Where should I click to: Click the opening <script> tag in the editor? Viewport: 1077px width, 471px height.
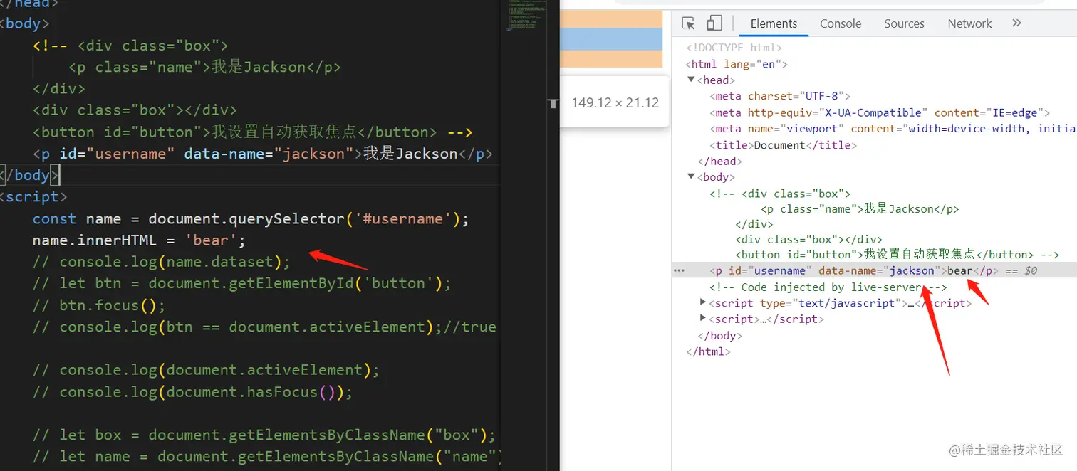(x=33, y=196)
